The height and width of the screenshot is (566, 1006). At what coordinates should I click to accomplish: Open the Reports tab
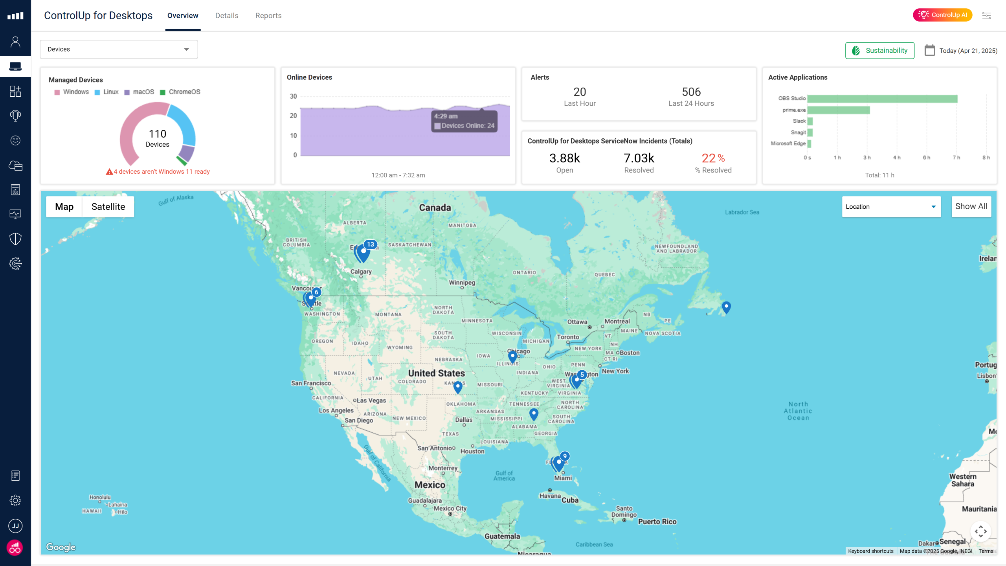[268, 16]
